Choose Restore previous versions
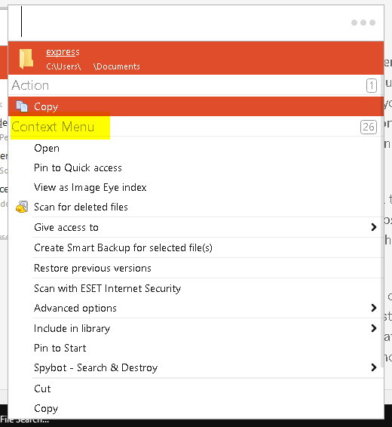This screenshot has height=427, width=392. (93, 268)
